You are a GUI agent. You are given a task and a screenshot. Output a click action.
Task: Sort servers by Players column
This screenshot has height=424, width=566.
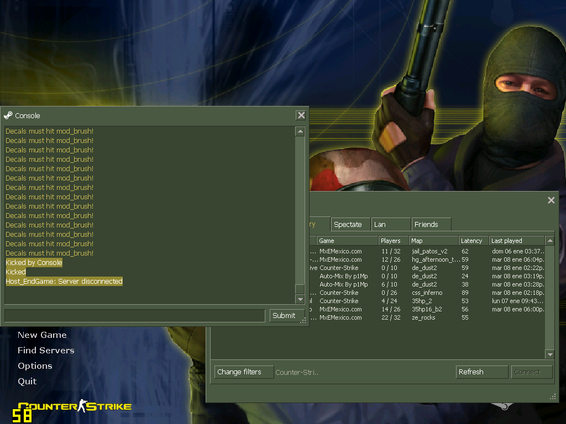click(394, 241)
